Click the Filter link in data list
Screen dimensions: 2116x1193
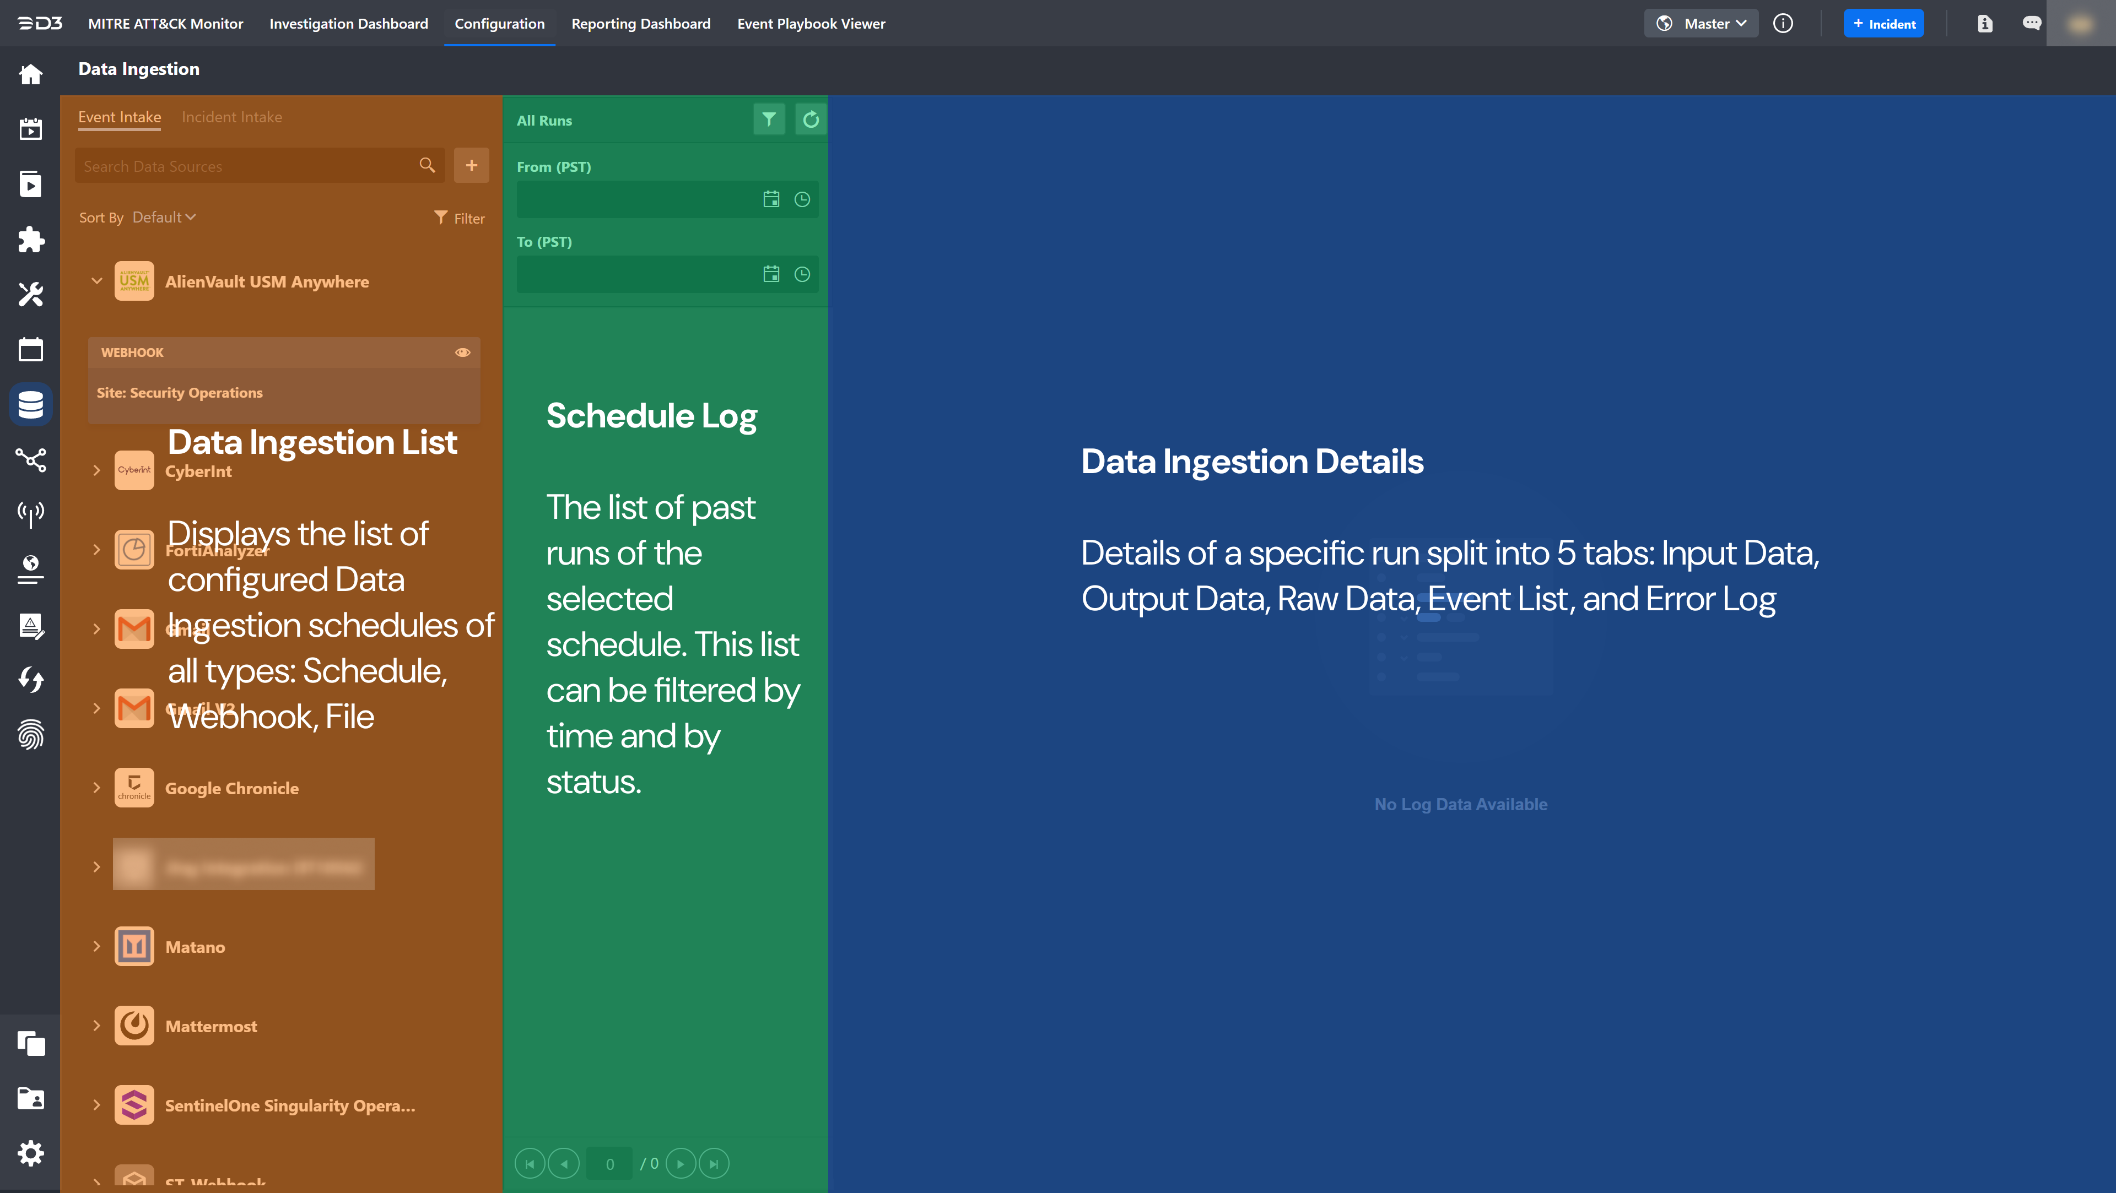pos(459,219)
